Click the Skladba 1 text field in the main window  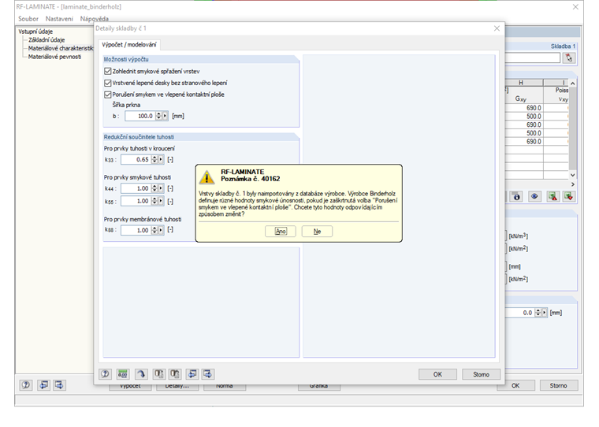pyautogui.click(x=532, y=58)
